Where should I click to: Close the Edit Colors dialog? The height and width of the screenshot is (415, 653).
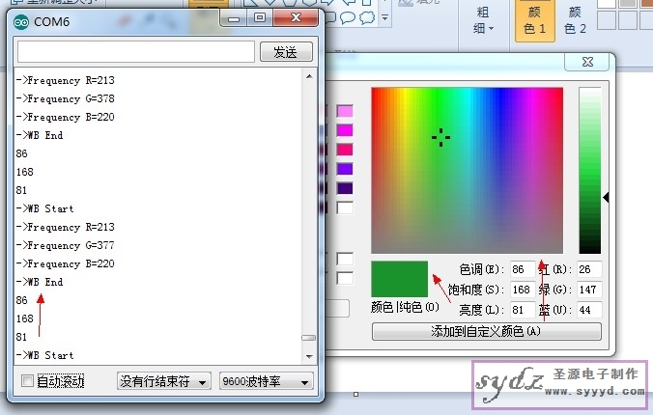[x=587, y=62]
